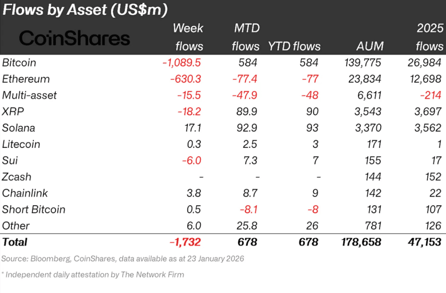Click the AUM column header
This screenshot has width=446, height=293.
(370, 46)
